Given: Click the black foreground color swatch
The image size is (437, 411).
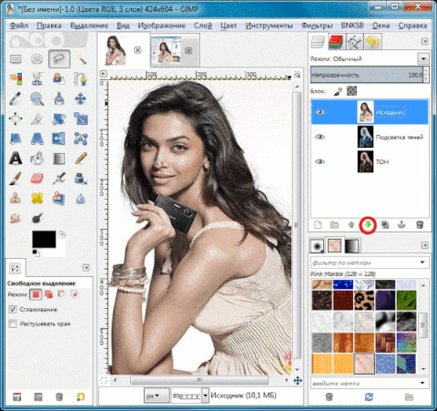Looking at the screenshot, I should point(44,239).
